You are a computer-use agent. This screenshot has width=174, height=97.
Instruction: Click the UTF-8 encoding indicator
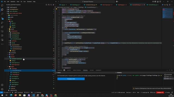134,92
